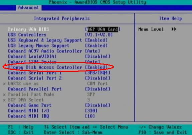Select Onboard Serial Port 1 label

tap(35, 73)
